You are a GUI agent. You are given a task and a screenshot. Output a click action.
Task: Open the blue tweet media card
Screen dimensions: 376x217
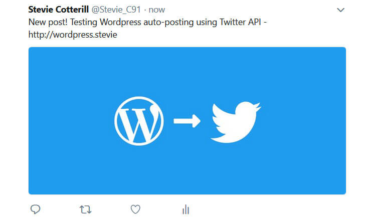pyautogui.click(x=187, y=121)
